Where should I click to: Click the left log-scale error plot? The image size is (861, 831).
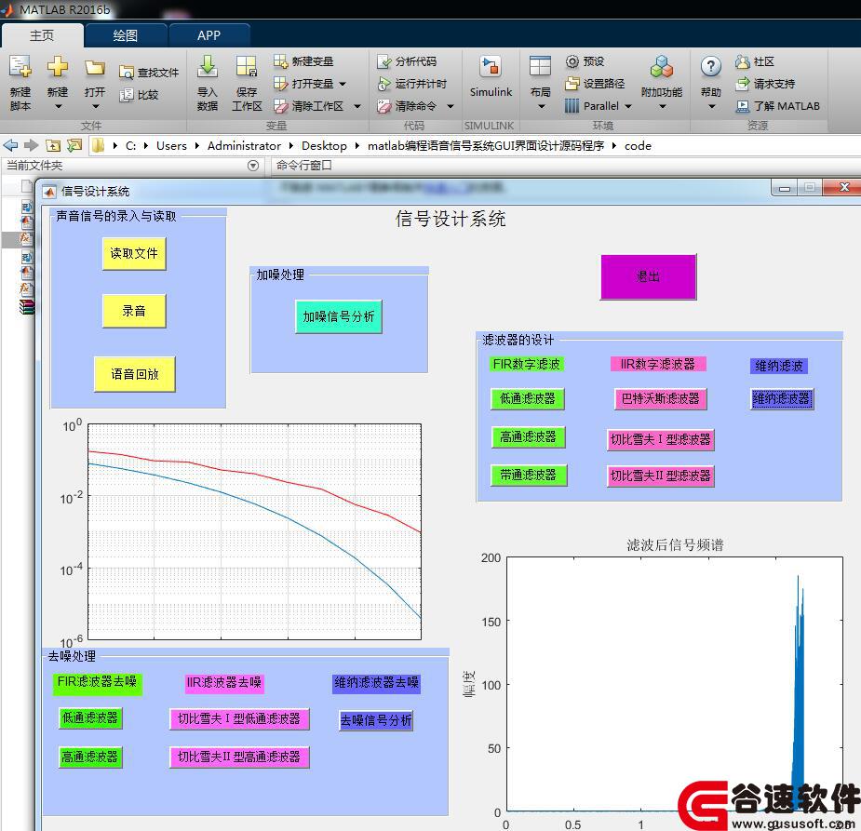tap(255, 531)
